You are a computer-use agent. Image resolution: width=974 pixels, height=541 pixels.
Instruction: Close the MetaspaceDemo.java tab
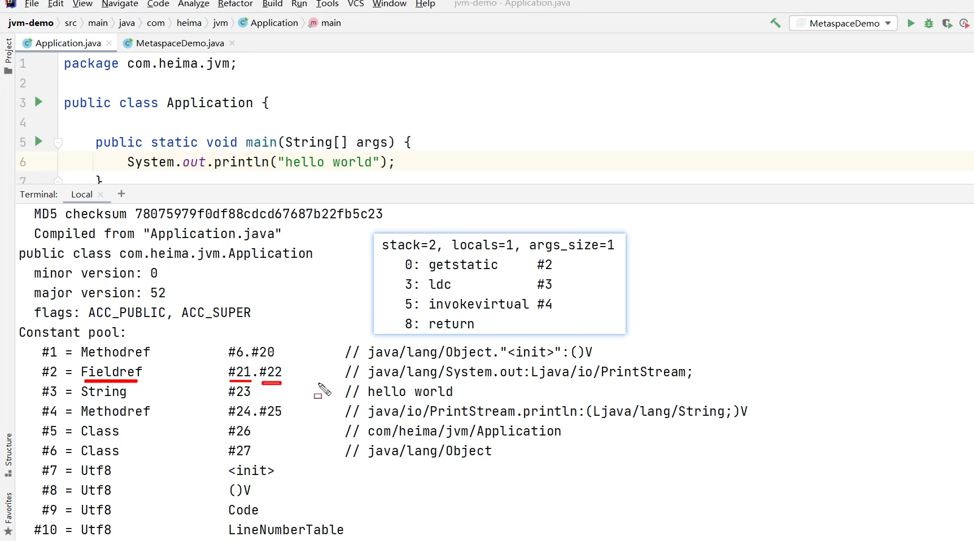(x=232, y=43)
